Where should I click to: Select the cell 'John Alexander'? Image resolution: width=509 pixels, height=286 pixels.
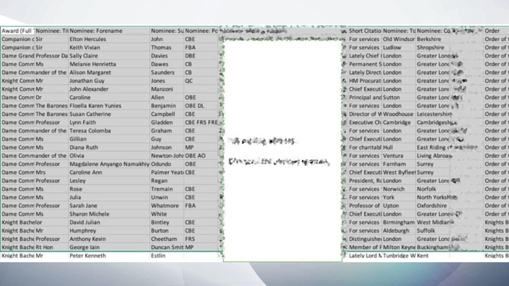pos(109,89)
